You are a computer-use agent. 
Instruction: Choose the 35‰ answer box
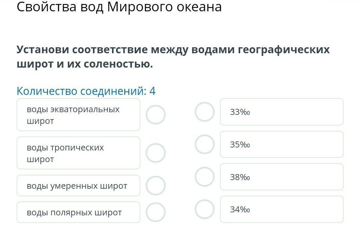282,144
